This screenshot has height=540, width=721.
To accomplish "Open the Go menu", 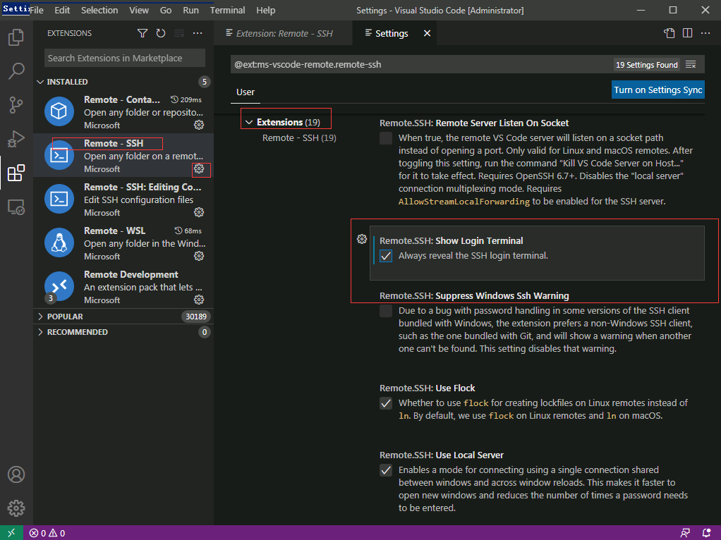I will click(x=166, y=10).
